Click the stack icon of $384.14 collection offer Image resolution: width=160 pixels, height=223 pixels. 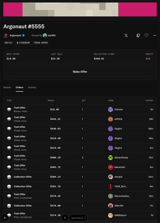[x=9, y=177]
